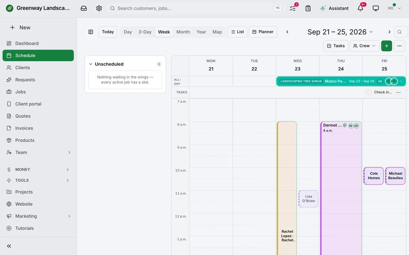Open the Lisa O'Brien appointment
The width and height of the screenshot is (409, 255).
pos(308,199)
